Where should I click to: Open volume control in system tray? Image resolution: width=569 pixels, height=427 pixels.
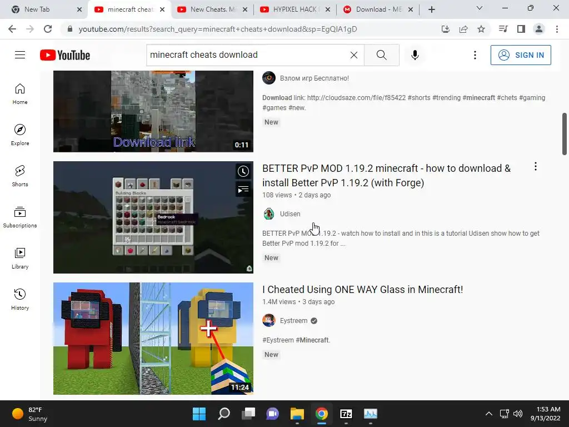point(518,414)
